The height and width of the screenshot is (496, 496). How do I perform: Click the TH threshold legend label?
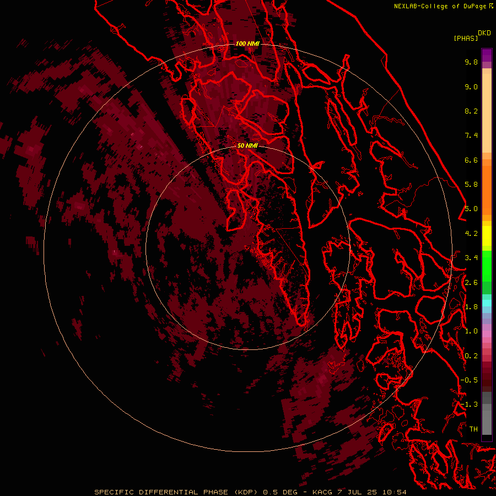tap(473, 429)
